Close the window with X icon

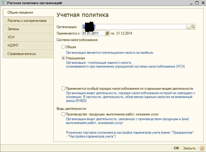[x=202, y=3]
